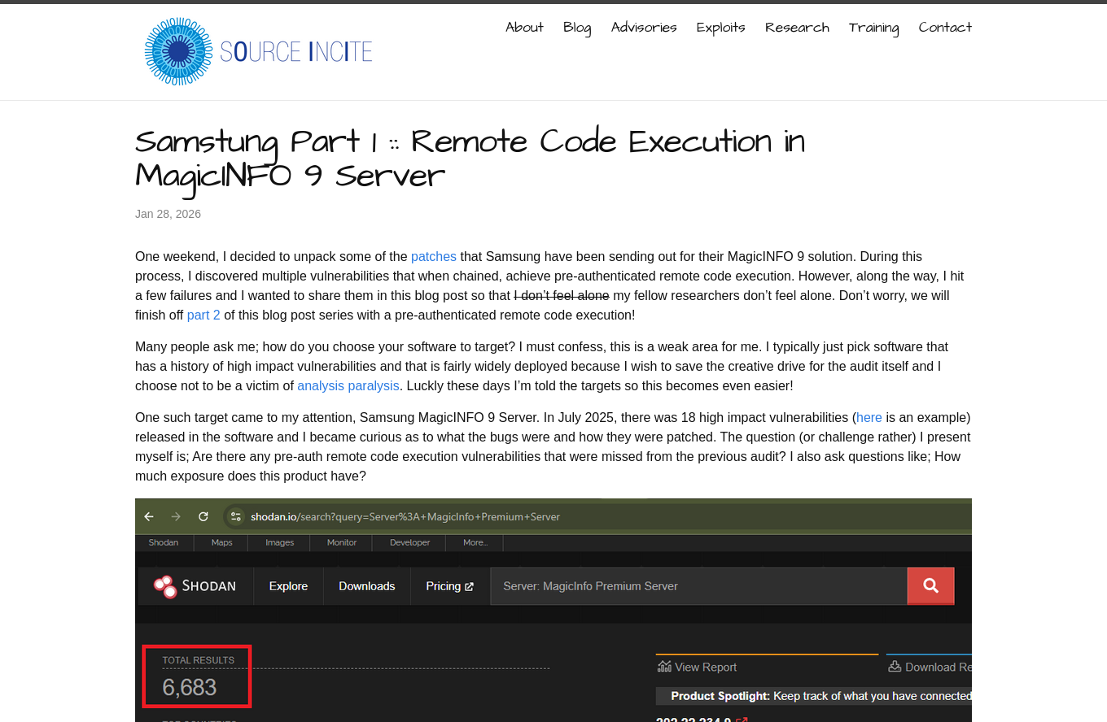Viewport: 1107px width, 722px height.
Task: Click the Source Incite logo
Action: pyautogui.click(x=257, y=52)
